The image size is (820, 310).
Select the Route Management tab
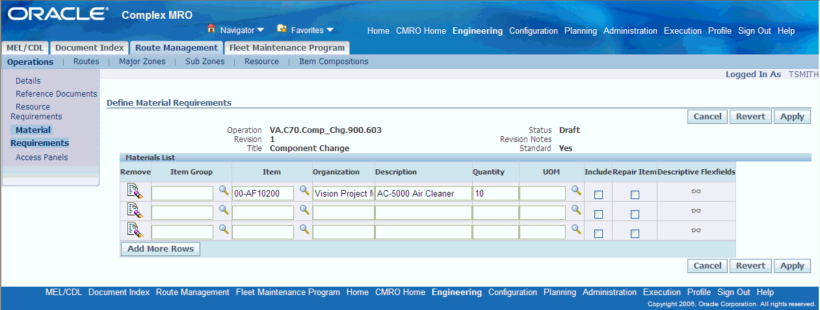pyautogui.click(x=176, y=47)
